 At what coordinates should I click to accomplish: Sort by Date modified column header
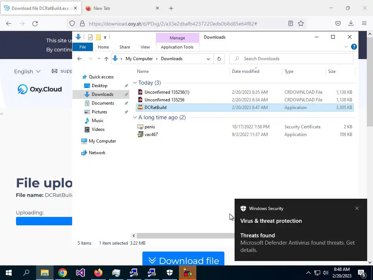tap(246, 71)
